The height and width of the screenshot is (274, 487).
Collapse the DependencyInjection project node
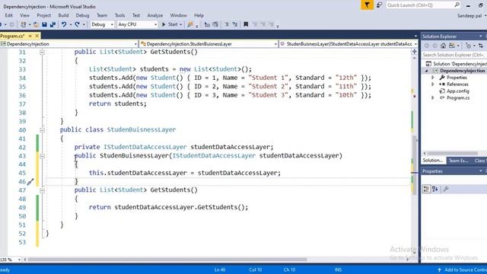[427, 71]
